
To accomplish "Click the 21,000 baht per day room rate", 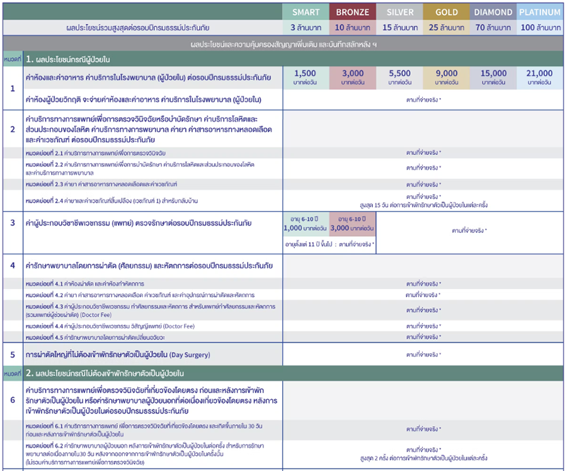I will click(x=540, y=77).
